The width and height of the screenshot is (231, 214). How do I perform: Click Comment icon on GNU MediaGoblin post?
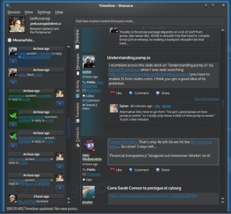pyautogui.click(x=130, y=170)
